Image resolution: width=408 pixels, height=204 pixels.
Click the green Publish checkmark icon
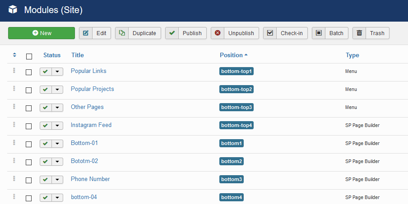172,33
